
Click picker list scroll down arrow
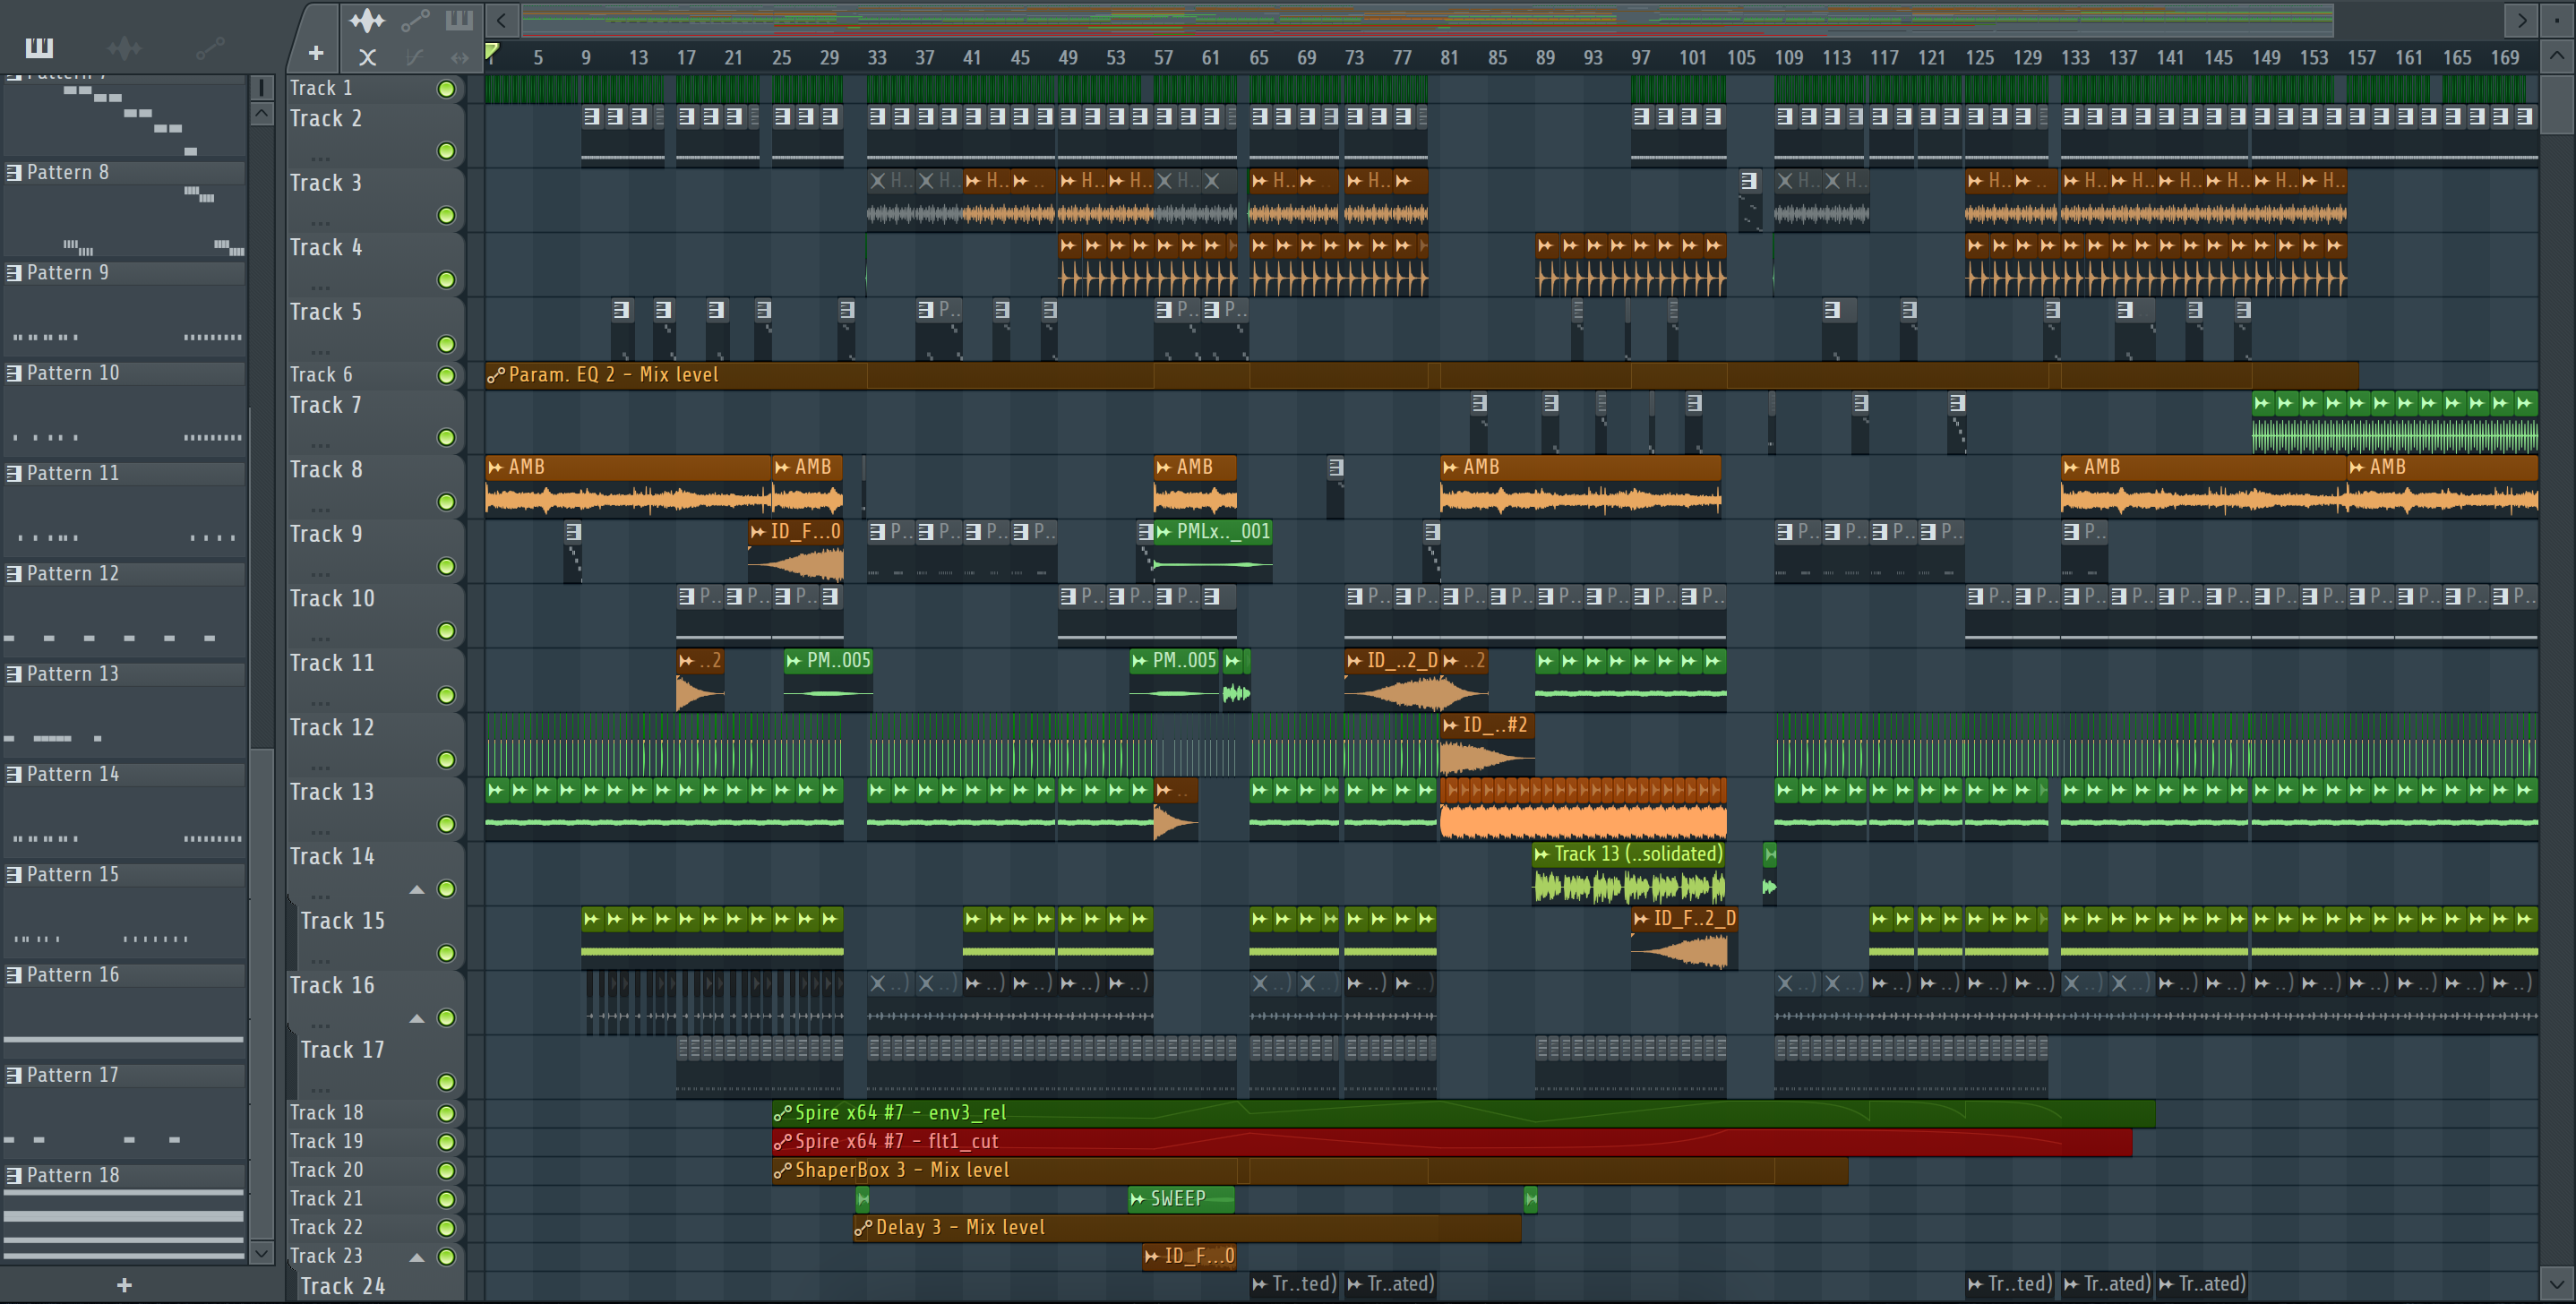pos(261,1252)
